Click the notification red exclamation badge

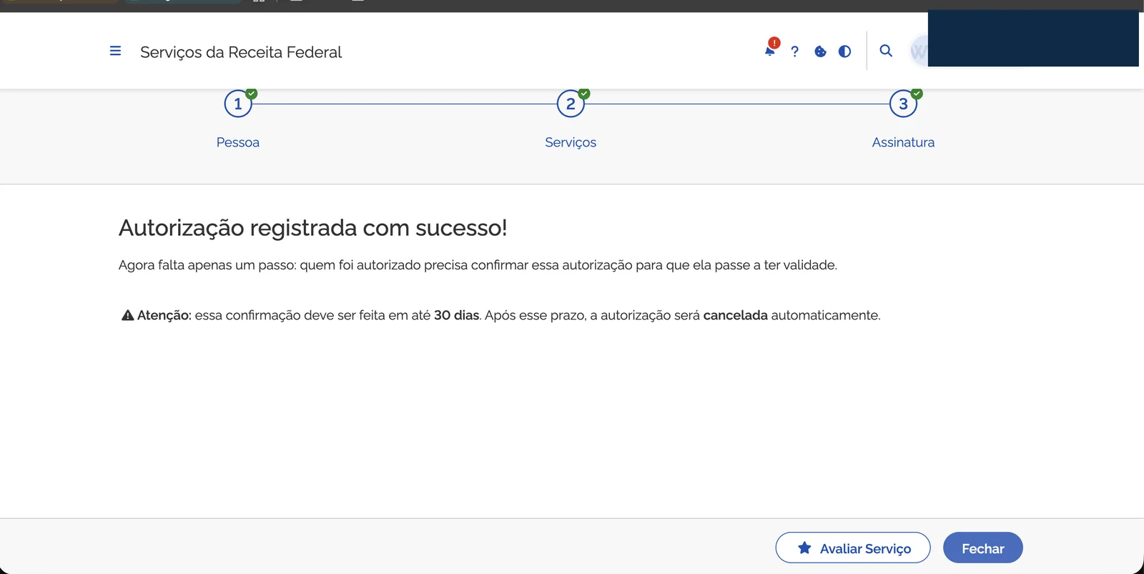tap(773, 44)
